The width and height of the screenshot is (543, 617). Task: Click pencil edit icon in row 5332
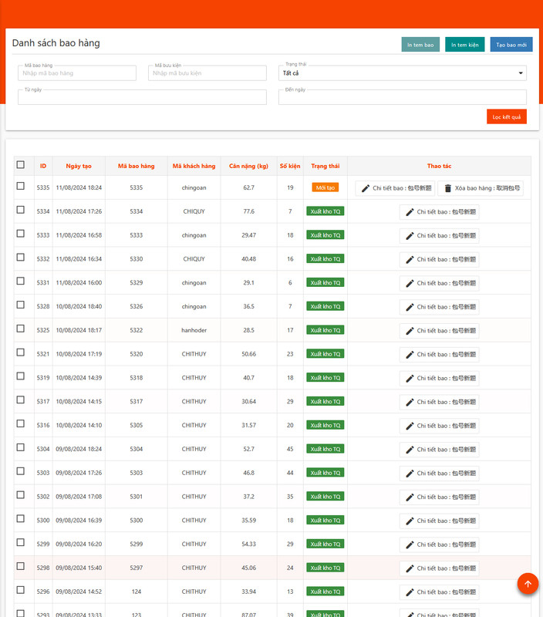coord(410,260)
